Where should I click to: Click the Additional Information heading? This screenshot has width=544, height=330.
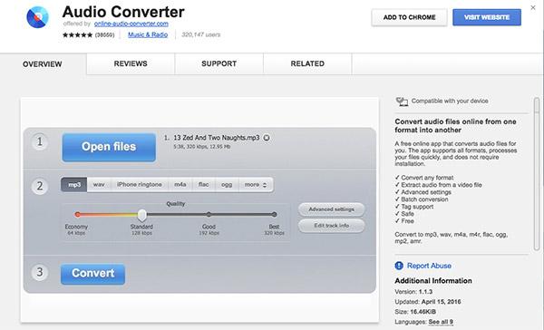433,281
